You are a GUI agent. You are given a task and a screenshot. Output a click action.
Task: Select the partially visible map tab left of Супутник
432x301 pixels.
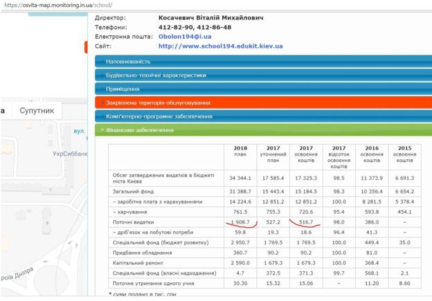[3, 111]
